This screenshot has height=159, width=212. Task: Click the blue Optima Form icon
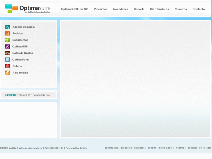(8, 60)
